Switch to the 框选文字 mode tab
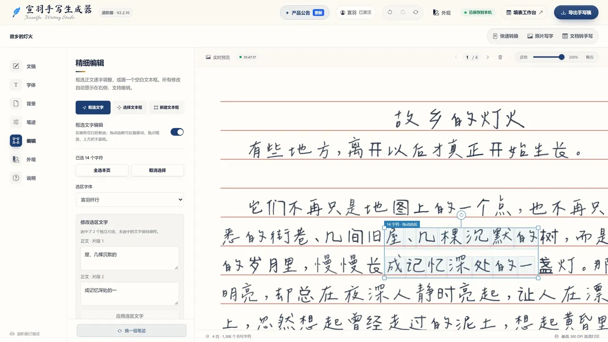This screenshot has width=608, height=342. click(93, 107)
